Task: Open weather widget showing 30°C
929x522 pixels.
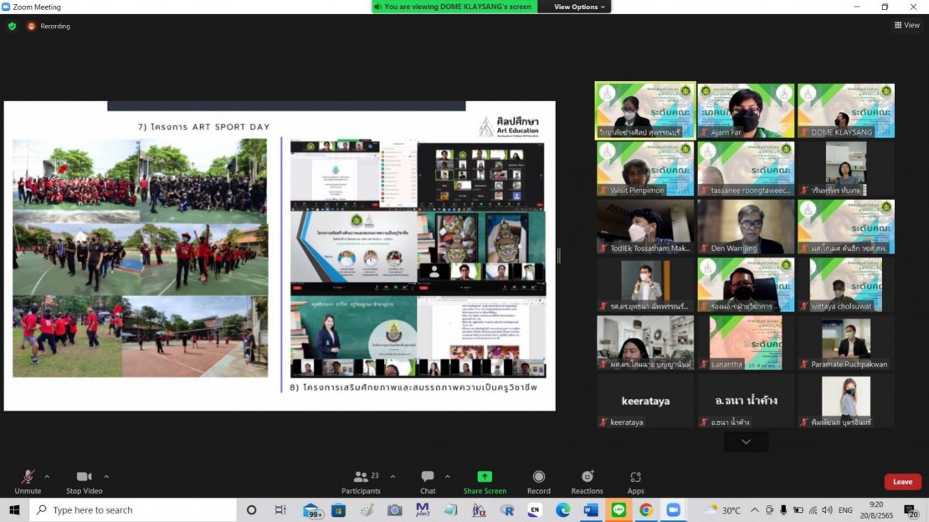Action: point(722,509)
